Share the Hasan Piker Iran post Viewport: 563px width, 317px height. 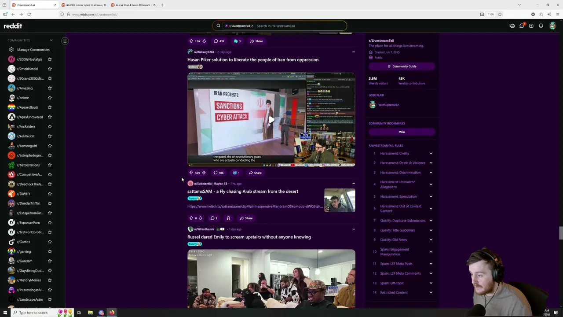(255, 173)
